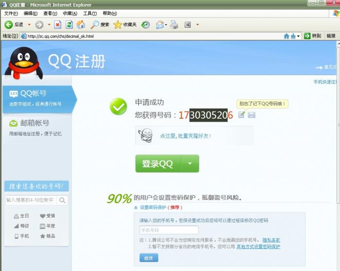Click the 4-10位数字 number search field
Viewport: 340px width, 271px height.
31,200
